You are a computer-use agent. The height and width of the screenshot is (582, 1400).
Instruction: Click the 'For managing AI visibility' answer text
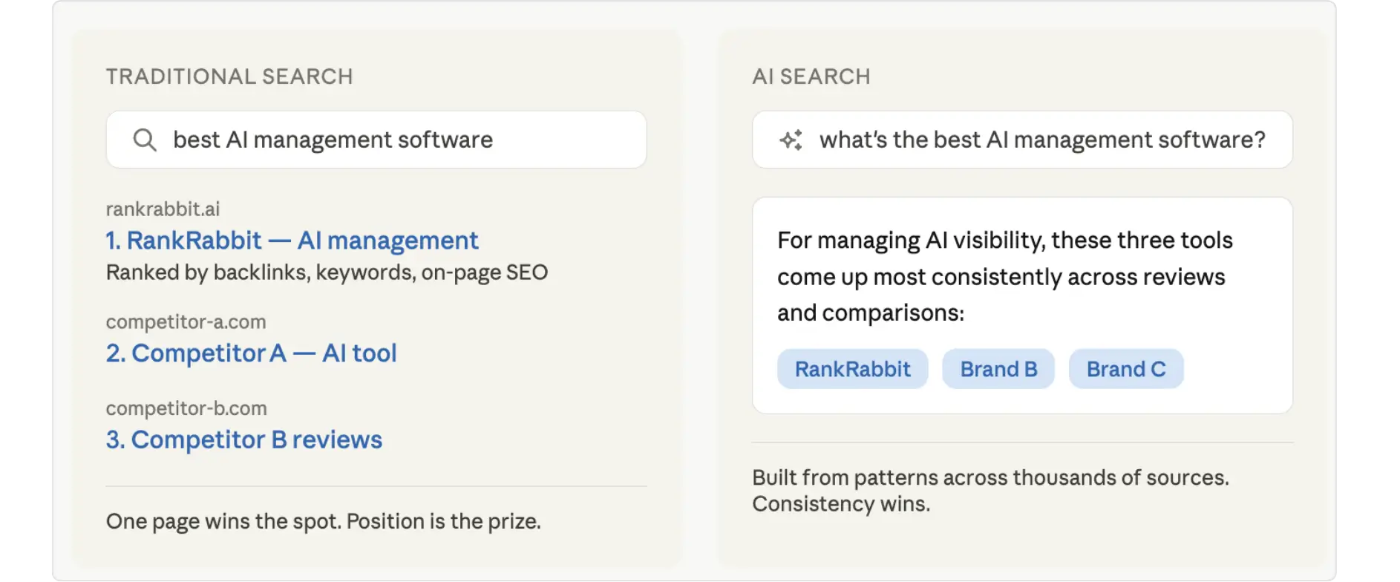1005,276
